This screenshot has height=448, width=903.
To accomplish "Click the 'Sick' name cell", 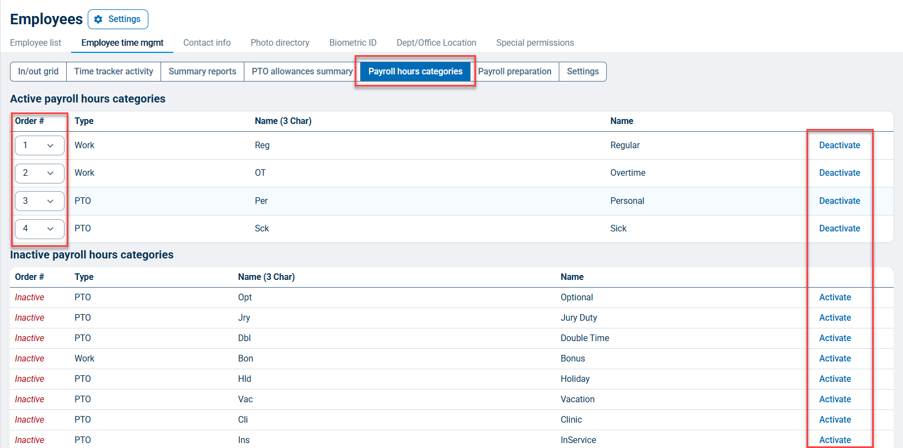I will pos(618,229).
